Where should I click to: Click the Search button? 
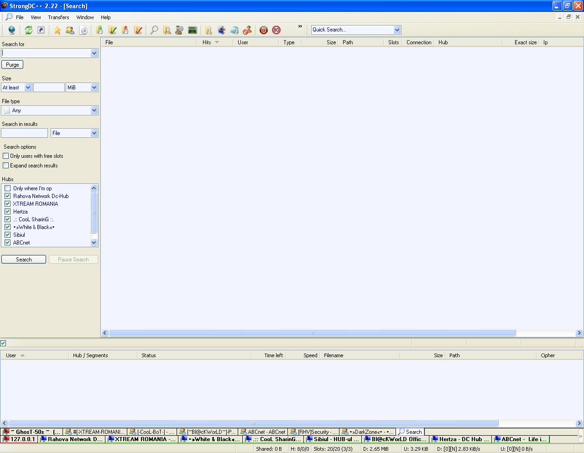point(24,260)
